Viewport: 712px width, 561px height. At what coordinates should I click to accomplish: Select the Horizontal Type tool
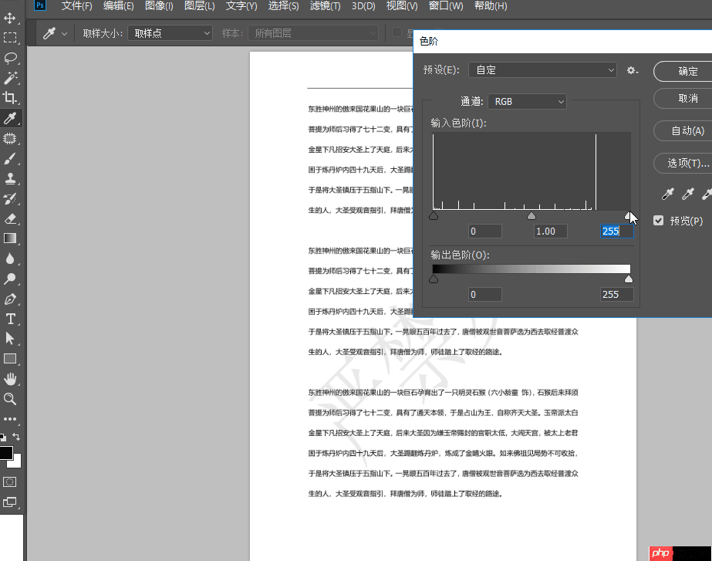(11, 319)
